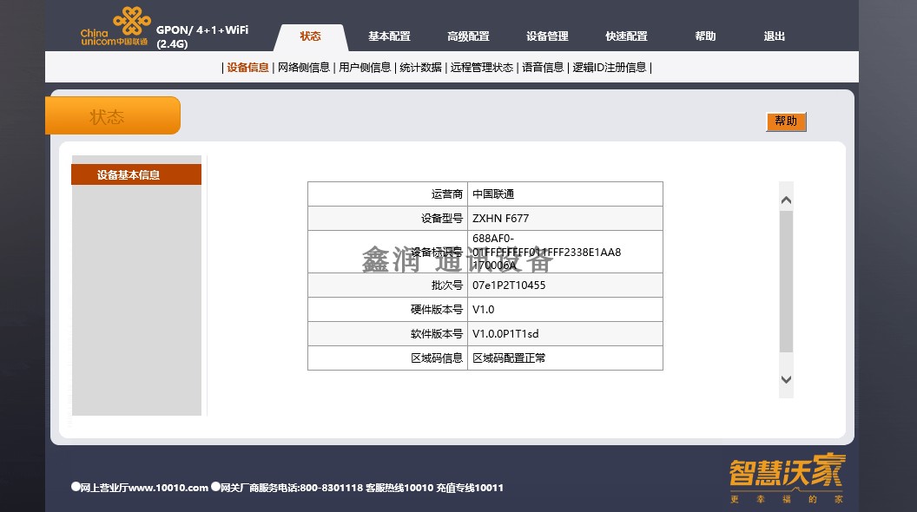Click the 智慧沃家 footer logo
This screenshot has height=512, width=917.
tap(787, 478)
